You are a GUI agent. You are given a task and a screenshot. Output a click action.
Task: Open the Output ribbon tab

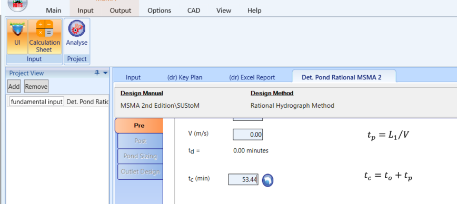[121, 11]
